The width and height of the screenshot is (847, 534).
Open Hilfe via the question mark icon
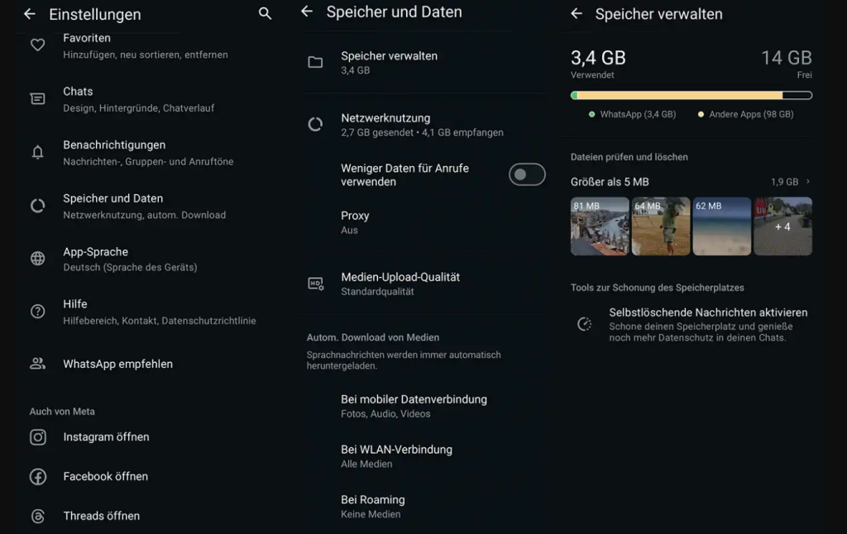(37, 311)
